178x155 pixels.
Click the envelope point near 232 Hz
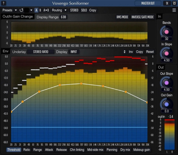click(x=60, y=85)
